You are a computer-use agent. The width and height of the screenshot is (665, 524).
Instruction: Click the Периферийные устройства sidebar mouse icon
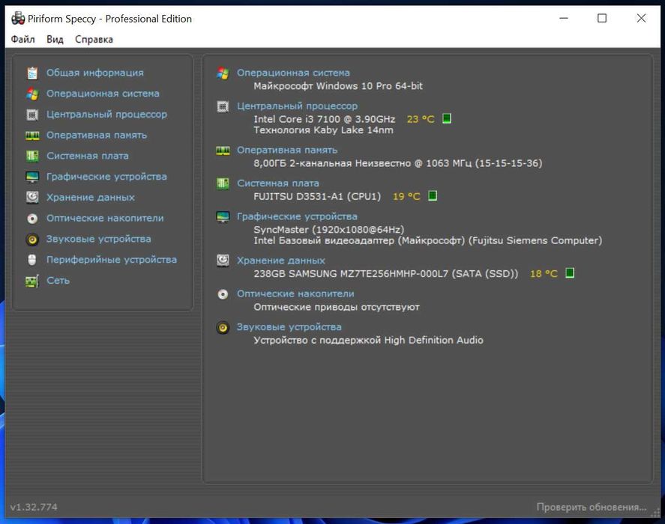32,260
